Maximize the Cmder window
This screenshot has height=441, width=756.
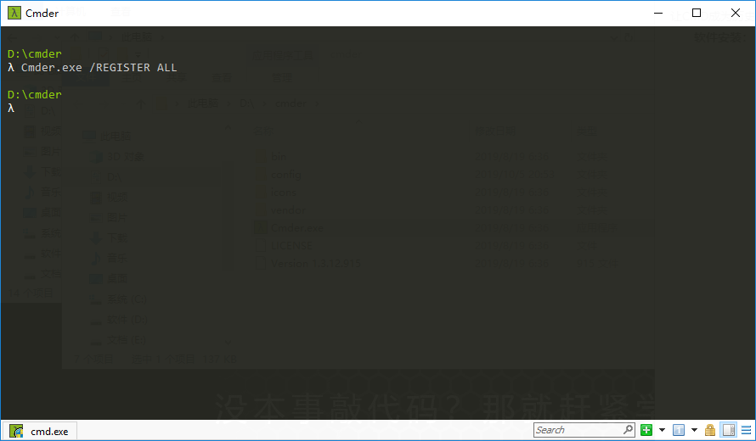coord(697,13)
